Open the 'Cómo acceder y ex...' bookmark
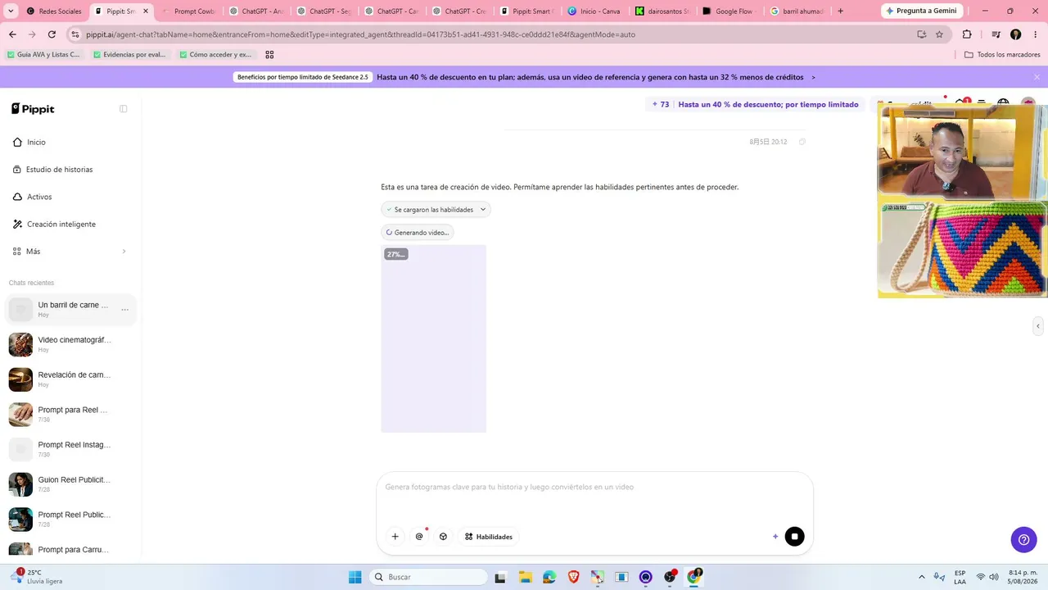 click(215, 55)
